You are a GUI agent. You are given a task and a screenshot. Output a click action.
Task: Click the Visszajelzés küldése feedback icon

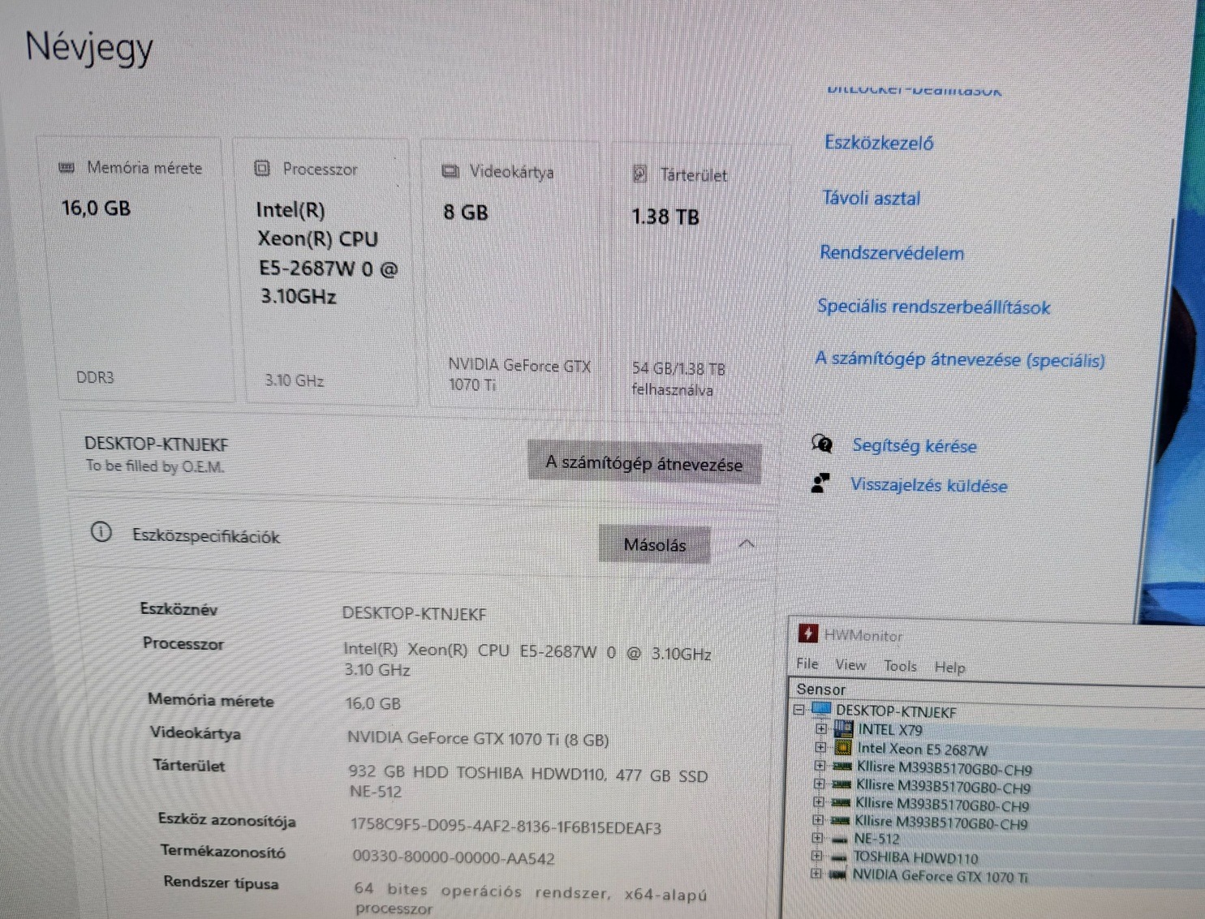(x=820, y=483)
